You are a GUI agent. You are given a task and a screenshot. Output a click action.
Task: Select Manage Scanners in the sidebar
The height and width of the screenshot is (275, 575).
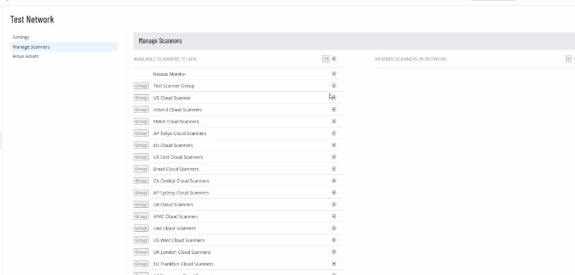click(x=31, y=47)
